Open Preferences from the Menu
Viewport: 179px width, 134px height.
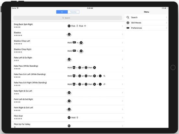[147, 28]
